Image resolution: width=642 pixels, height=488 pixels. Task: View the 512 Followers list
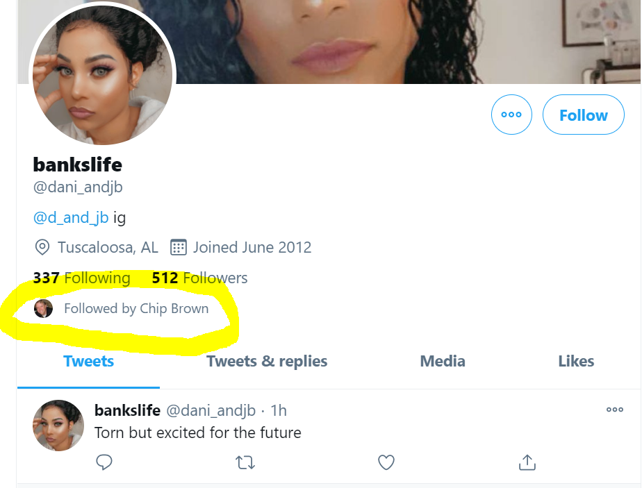point(199,278)
